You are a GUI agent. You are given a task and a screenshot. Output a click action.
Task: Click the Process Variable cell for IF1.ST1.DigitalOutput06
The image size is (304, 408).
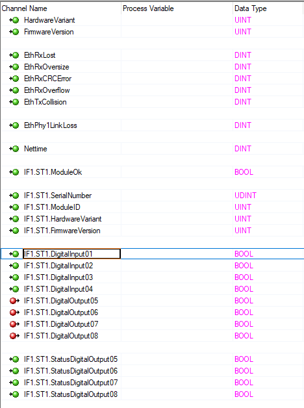coord(177,312)
